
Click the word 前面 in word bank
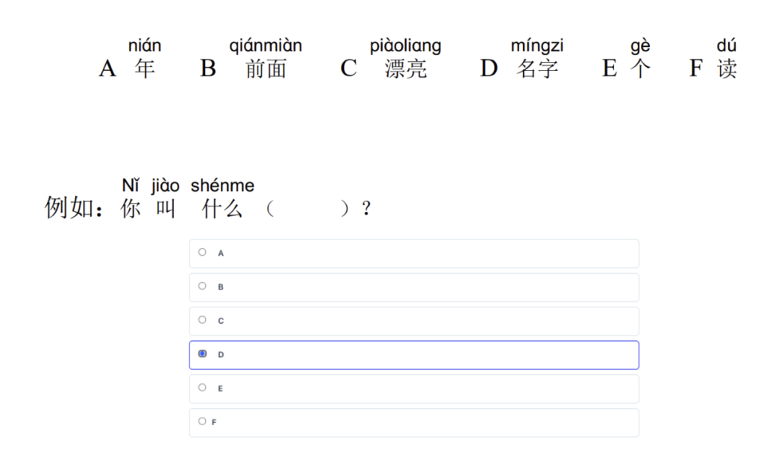(x=266, y=69)
